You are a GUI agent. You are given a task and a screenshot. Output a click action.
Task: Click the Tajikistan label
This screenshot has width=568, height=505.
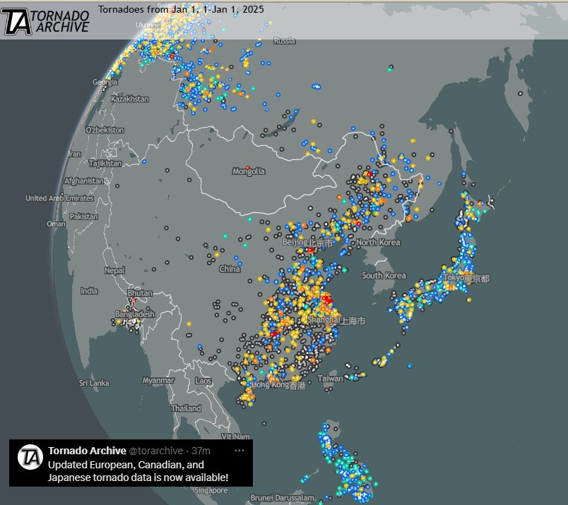pyautogui.click(x=105, y=164)
